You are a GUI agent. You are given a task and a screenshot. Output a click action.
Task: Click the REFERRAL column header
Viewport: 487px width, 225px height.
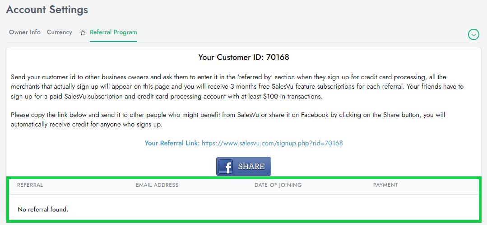click(x=30, y=185)
